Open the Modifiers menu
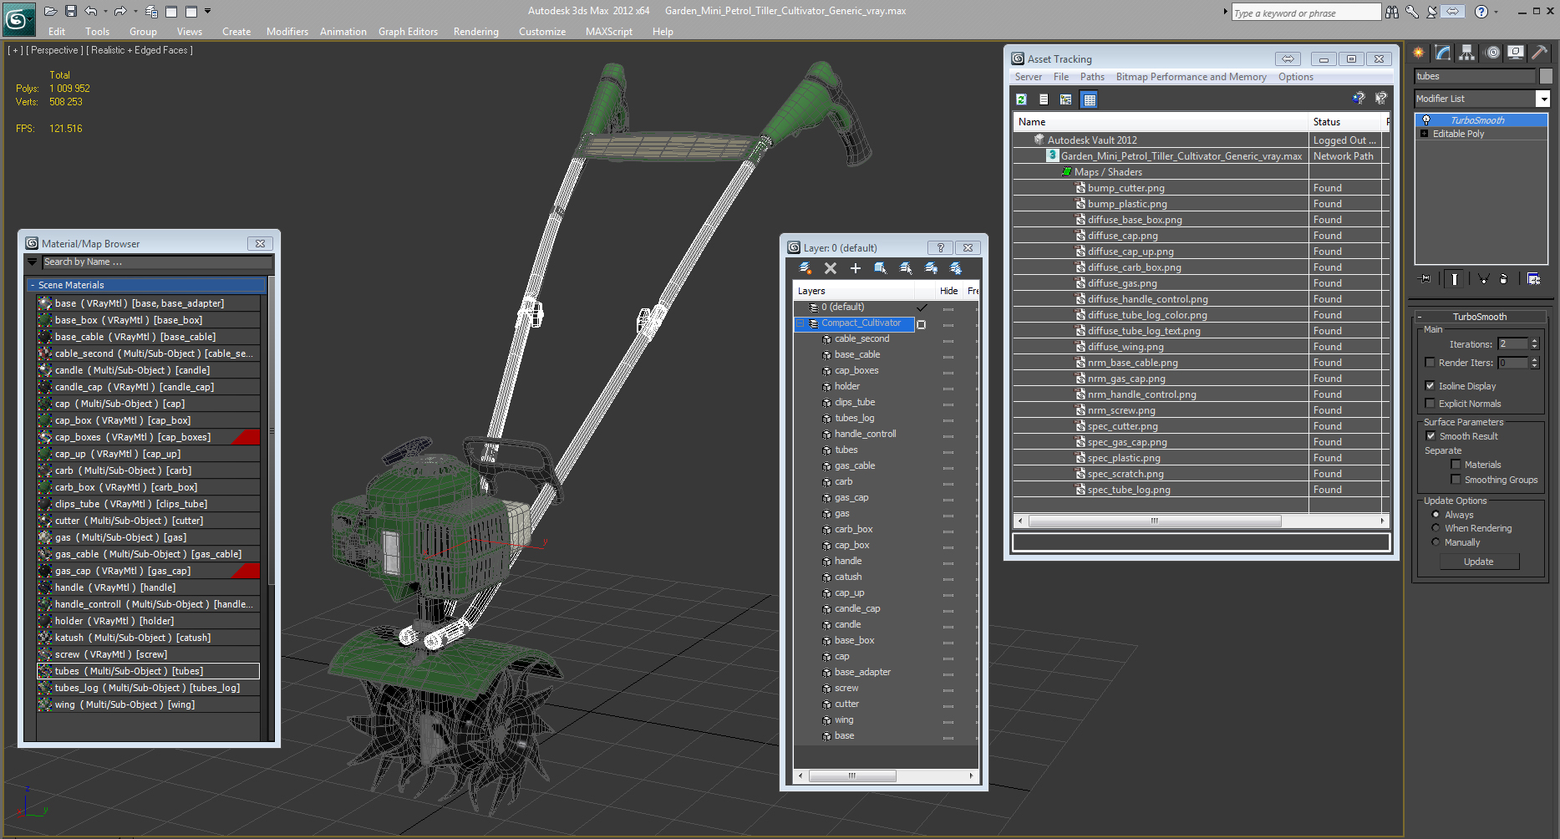 coord(287,32)
